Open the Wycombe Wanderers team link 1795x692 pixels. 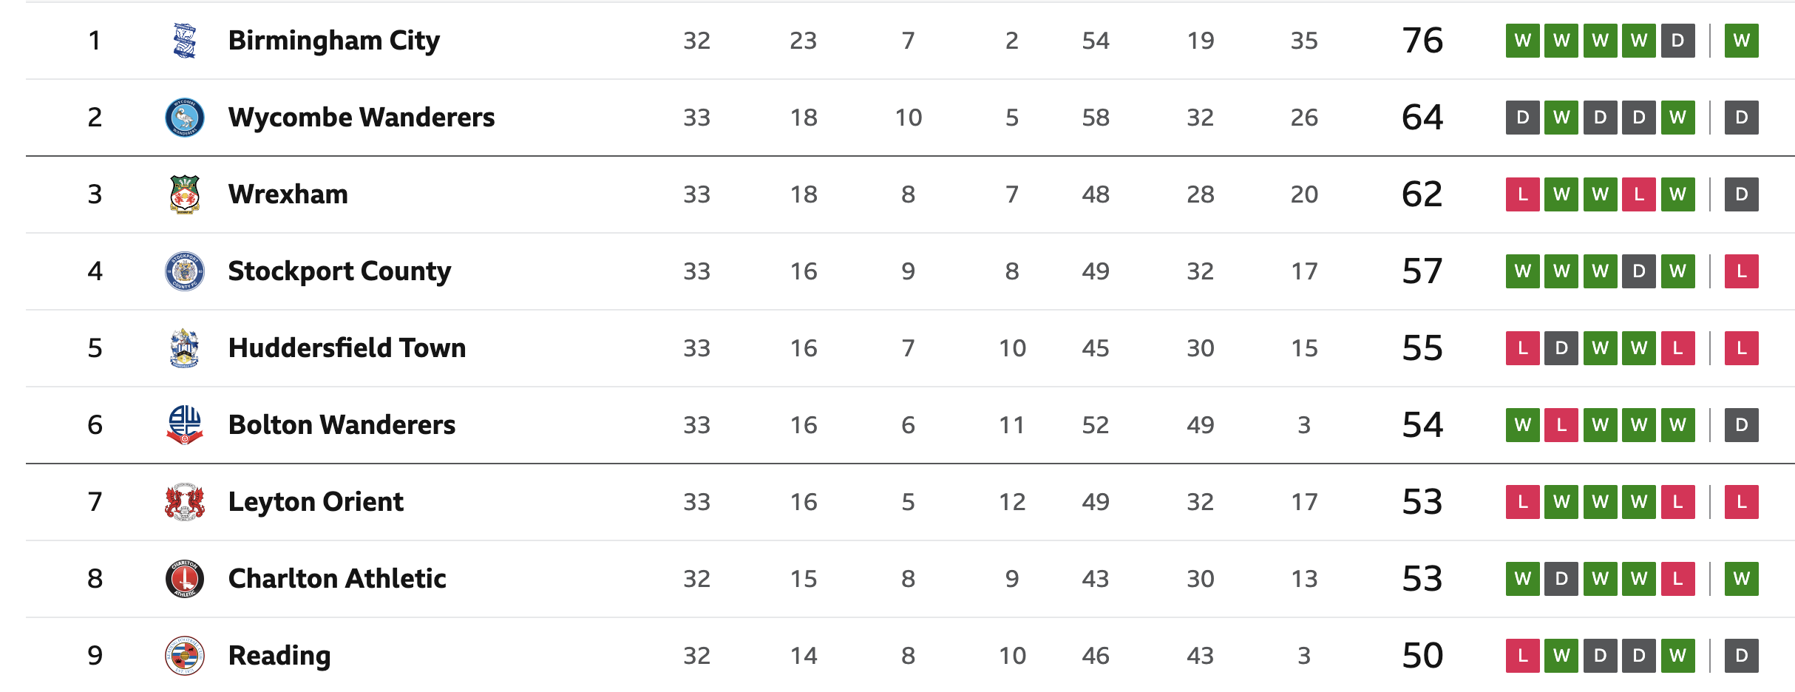[362, 118]
